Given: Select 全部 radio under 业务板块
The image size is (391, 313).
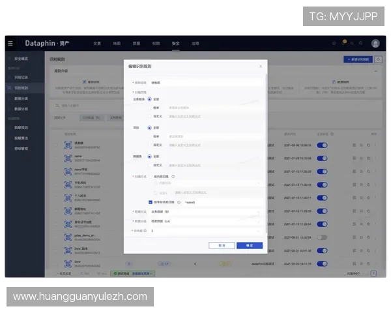Looking at the screenshot, I should pos(149,99).
